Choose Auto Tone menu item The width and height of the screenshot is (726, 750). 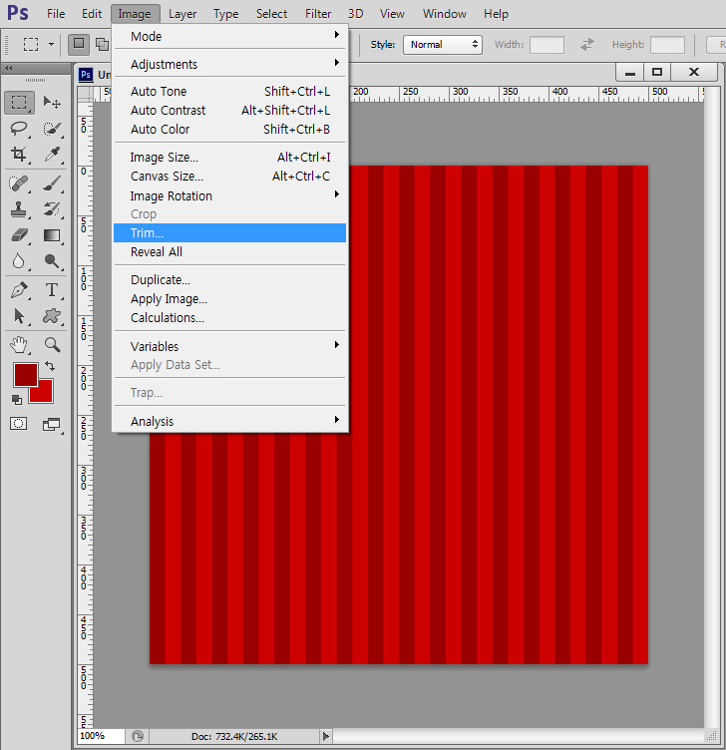[x=229, y=91]
